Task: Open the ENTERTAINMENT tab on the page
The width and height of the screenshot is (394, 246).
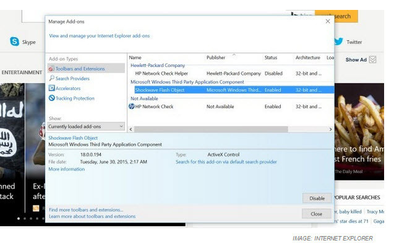Action: (x=22, y=72)
